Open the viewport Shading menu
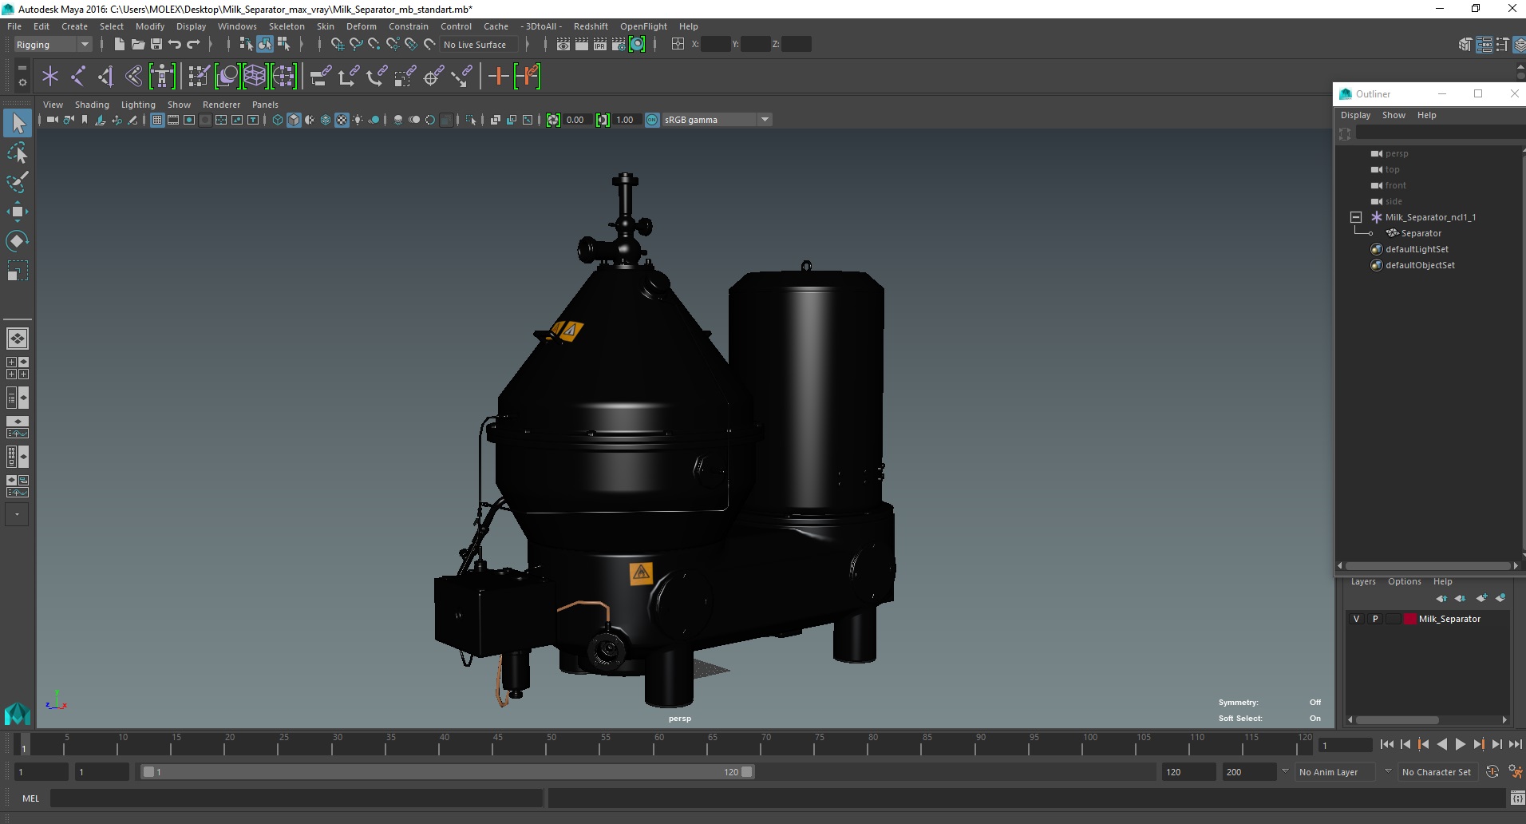 (92, 105)
